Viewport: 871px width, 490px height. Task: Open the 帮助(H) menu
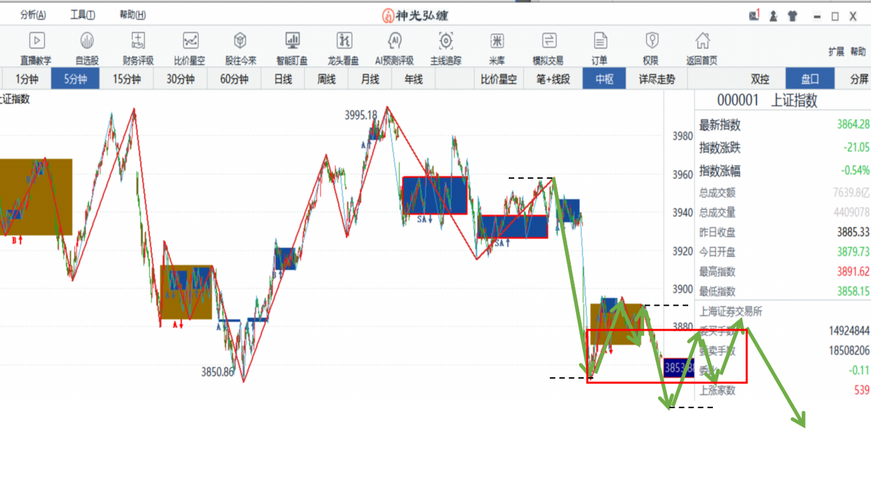[133, 15]
